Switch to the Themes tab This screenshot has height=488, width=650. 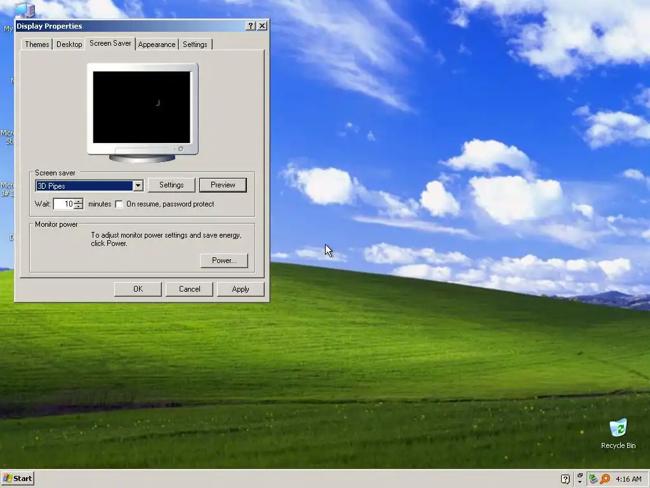click(37, 44)
